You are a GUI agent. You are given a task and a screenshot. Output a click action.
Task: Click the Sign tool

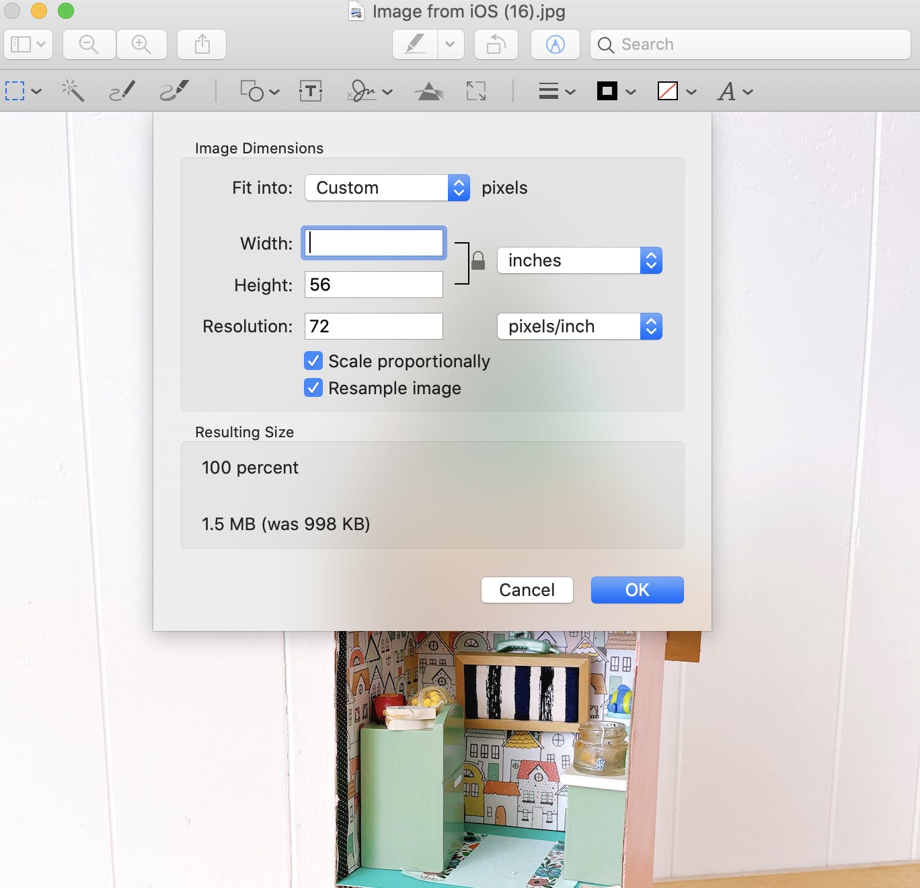tap(362, 91)
